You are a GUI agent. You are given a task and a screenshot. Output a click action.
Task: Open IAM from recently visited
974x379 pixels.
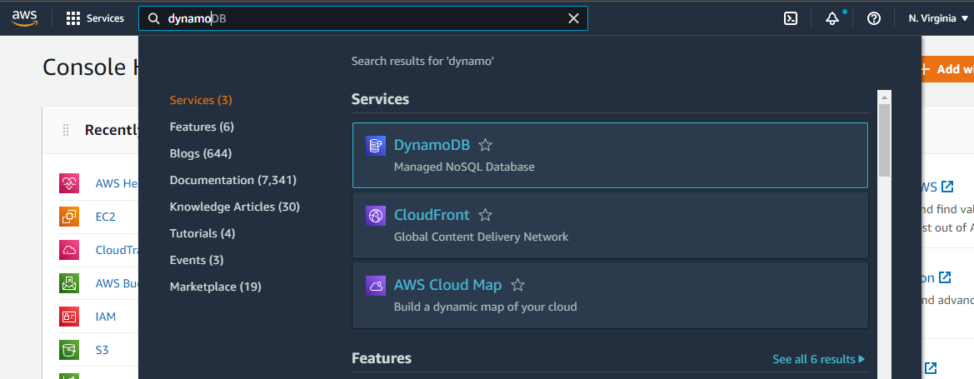(105, 317)
